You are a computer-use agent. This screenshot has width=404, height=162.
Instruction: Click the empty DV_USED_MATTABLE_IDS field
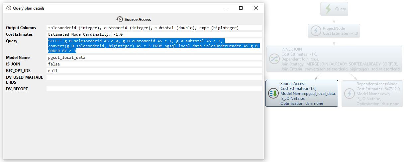[x=154, y=77]
